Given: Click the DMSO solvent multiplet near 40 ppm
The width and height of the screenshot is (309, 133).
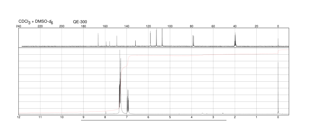Looking at the screenshot, I should click(x=235, y=40).
